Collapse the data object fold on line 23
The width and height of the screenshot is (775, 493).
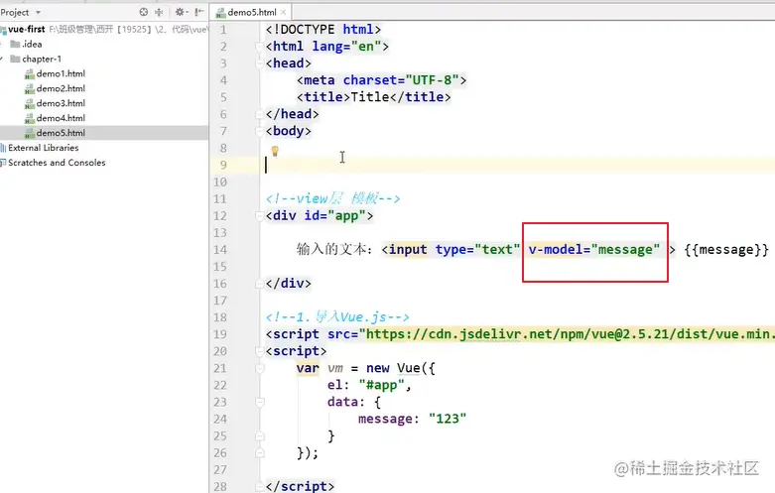(259, 402)
